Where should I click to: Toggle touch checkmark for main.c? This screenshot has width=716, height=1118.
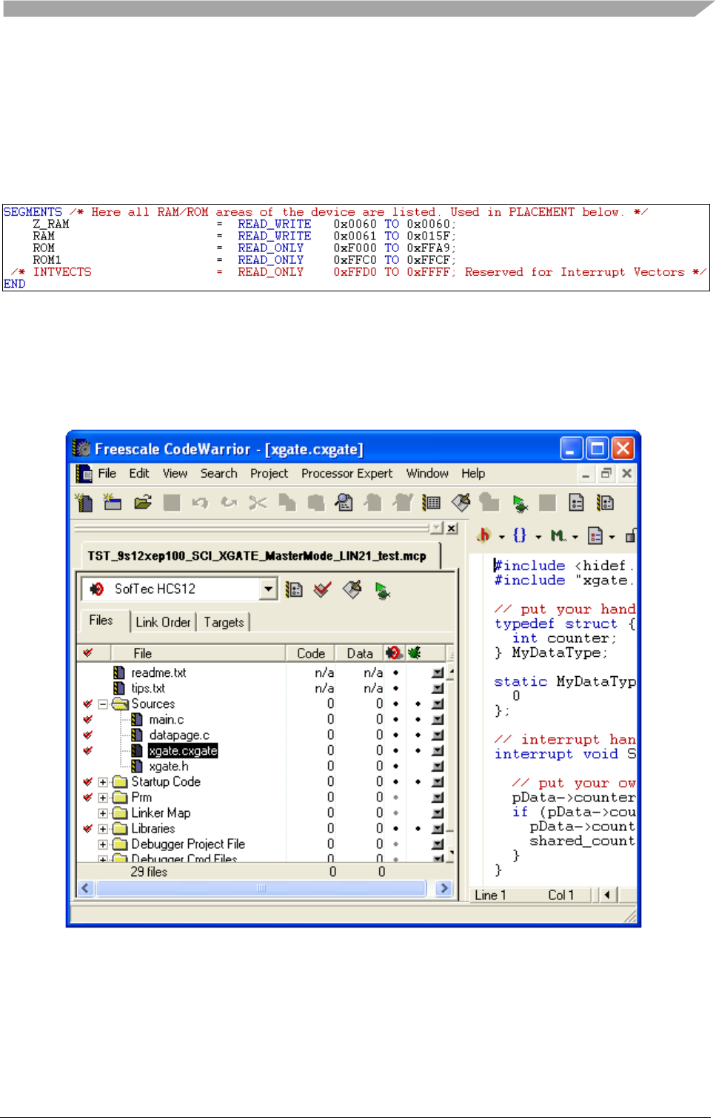pyautogui.click(x=88, y=719)
